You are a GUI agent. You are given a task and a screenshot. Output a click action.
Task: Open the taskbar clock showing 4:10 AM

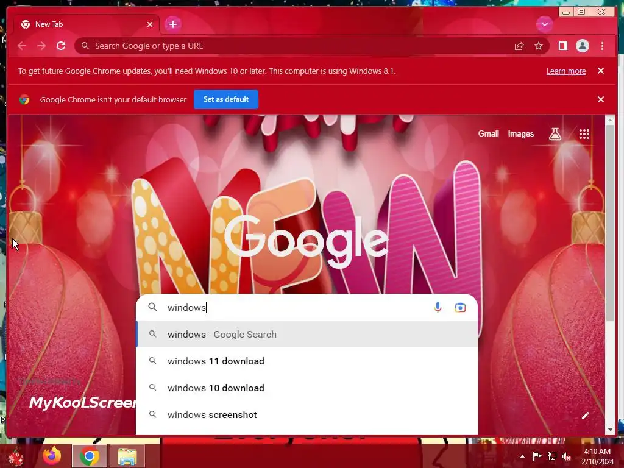click(597, 456)
